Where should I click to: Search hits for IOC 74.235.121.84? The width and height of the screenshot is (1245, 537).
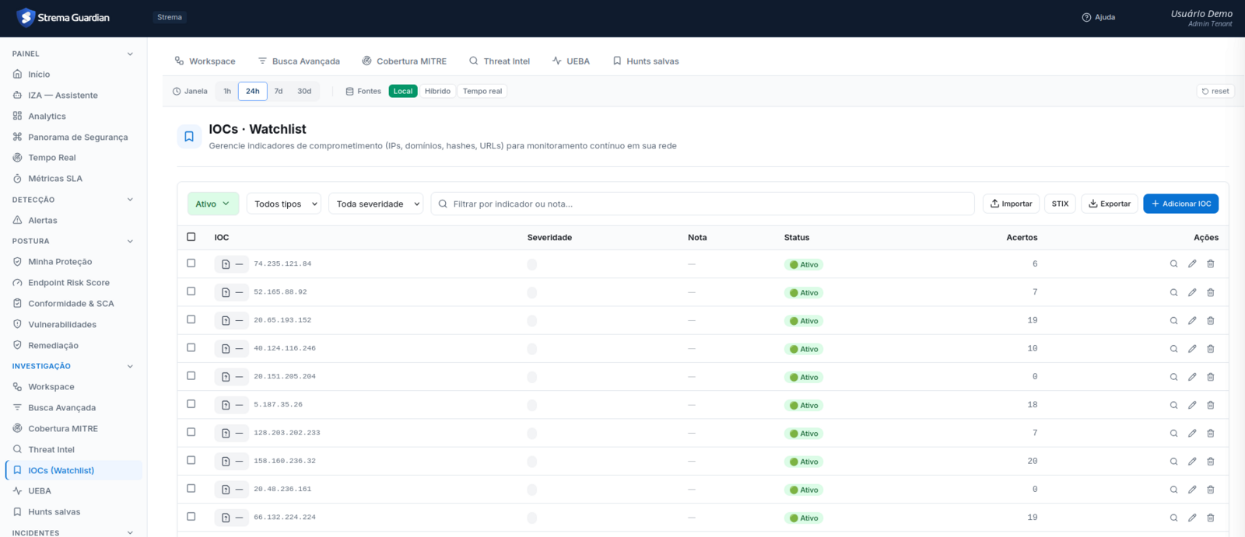pos(1173,264)
